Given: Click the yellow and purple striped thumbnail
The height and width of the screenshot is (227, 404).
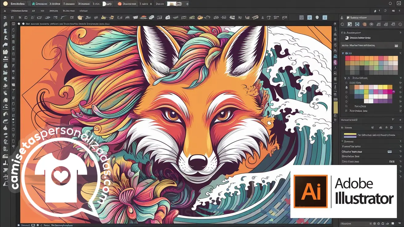Looking at the screenshot, I should pos(349,135).
